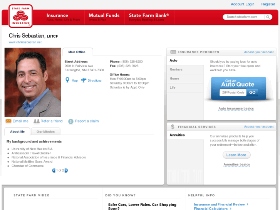Go to next background page arrow
Viewport: 280px width, 210px height.
pos(66,170)
